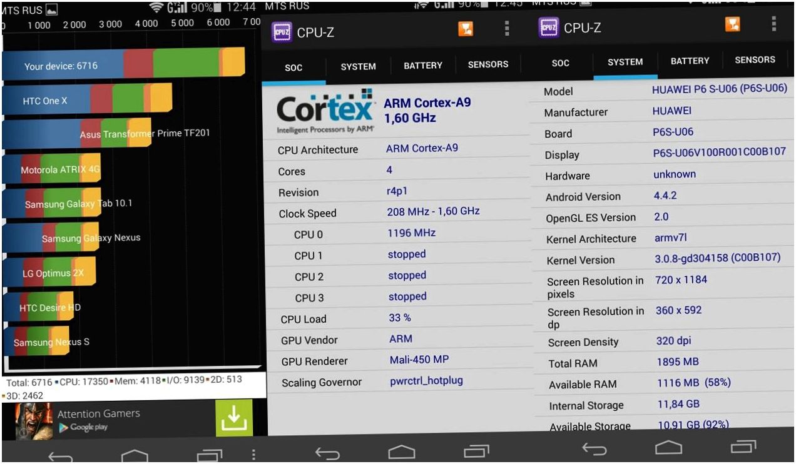Tap Home navigation button in Quadrant screen
Image resolution: width=796 pixels, height=464 pixels.
(x=134, y=455)
